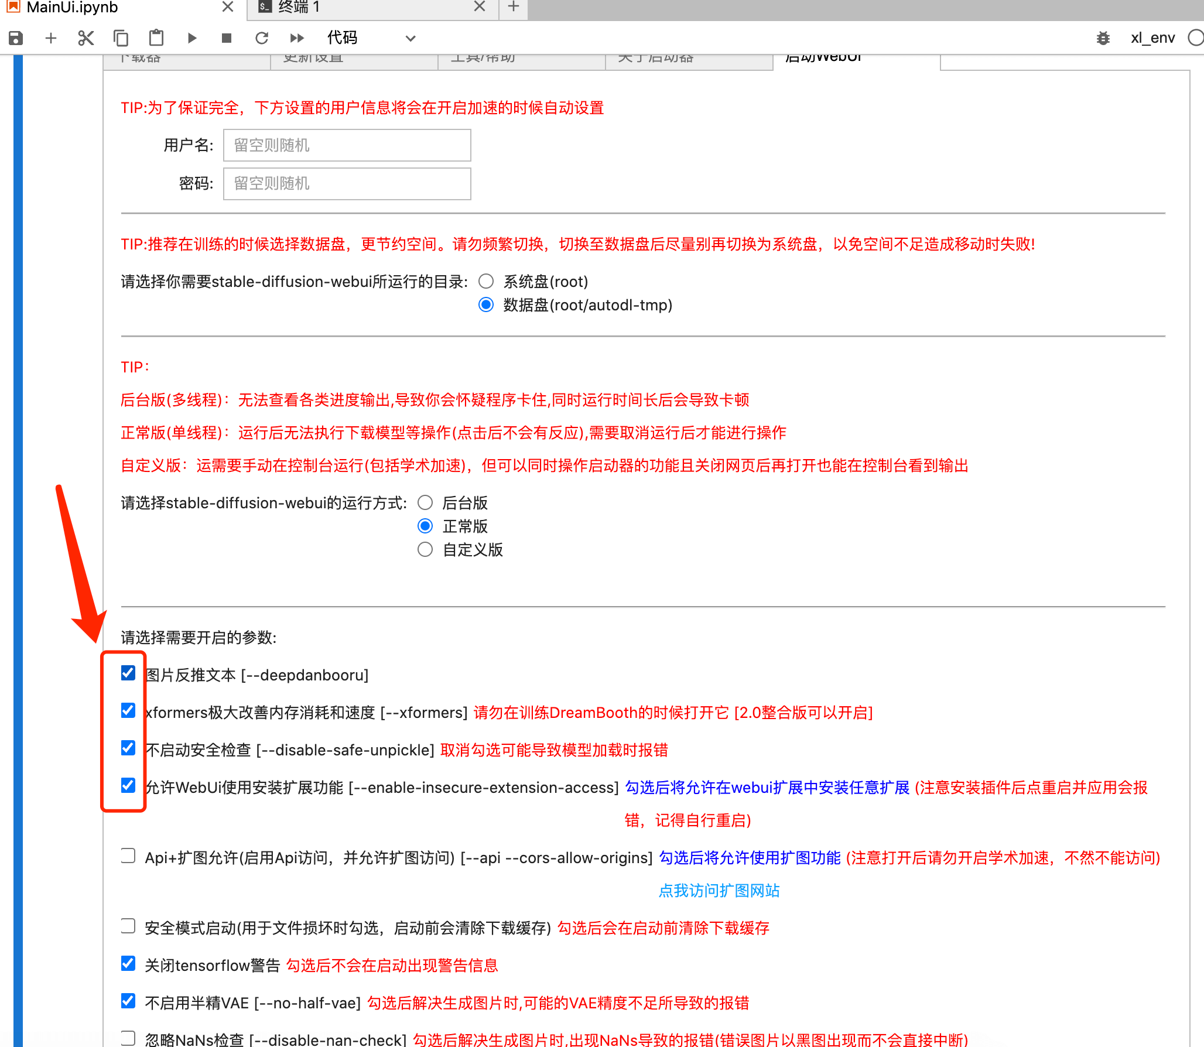1204x1047 pixels.
Task: Uncheck the --deepdanbooru checkbox
Action: (x=128, y=673)
